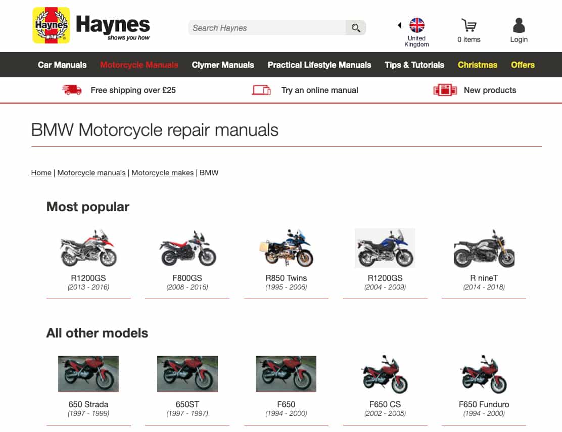The image size is (562, 432).
Task: Open Practical Lifestyle Manuals menu
Action: tap(319, 65)
